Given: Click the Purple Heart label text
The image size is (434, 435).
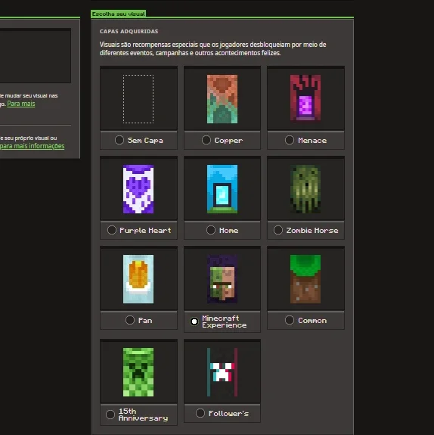Looking at the screenshot, I should click(x=145, y=231).
